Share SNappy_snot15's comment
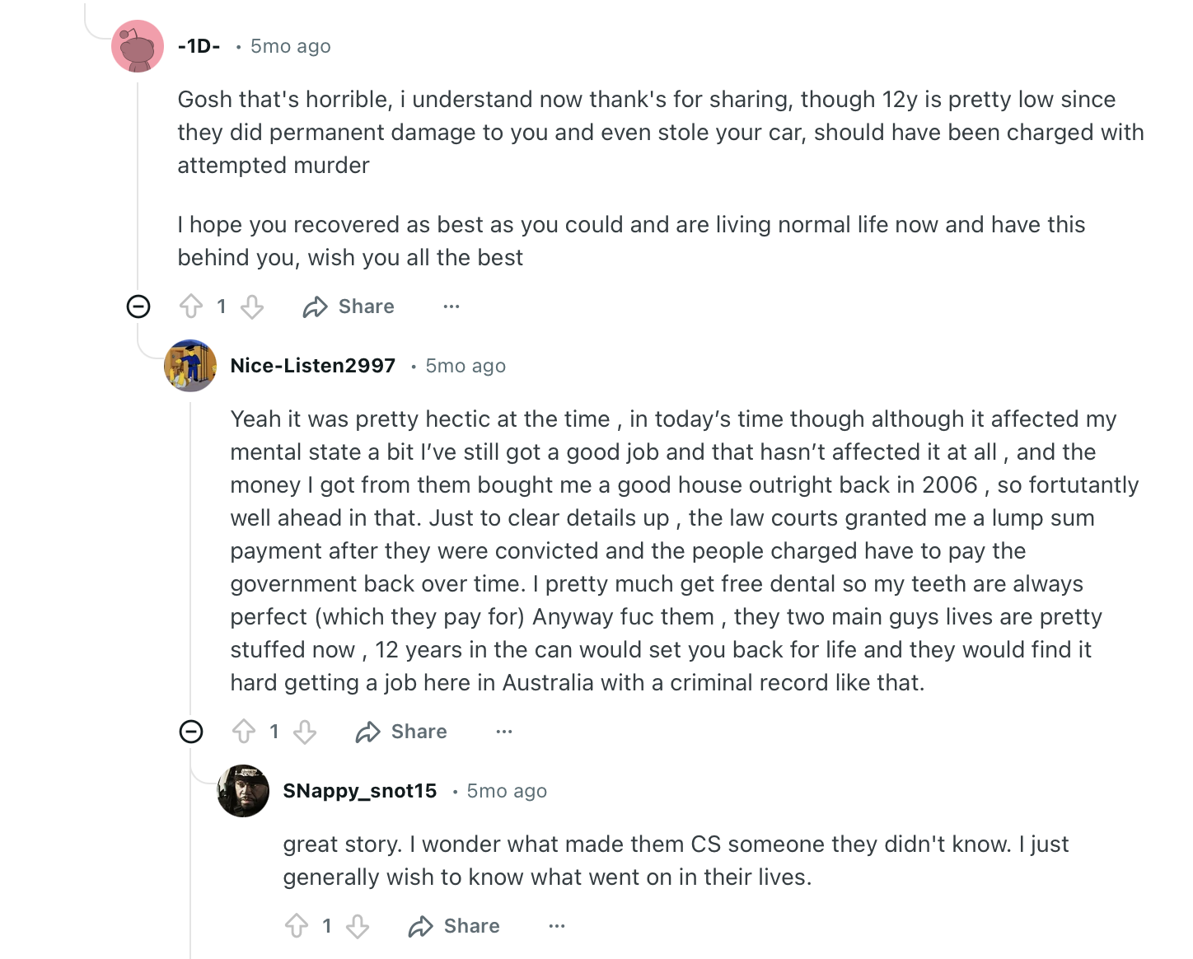 tap(454, 926)
